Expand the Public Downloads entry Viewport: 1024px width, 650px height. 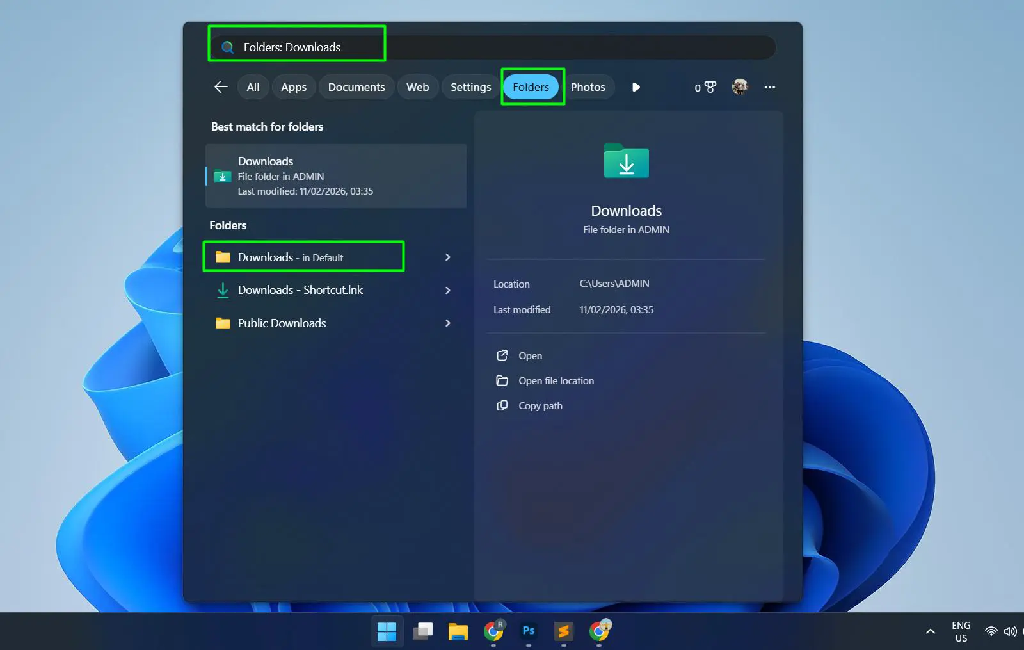[447, 323]
